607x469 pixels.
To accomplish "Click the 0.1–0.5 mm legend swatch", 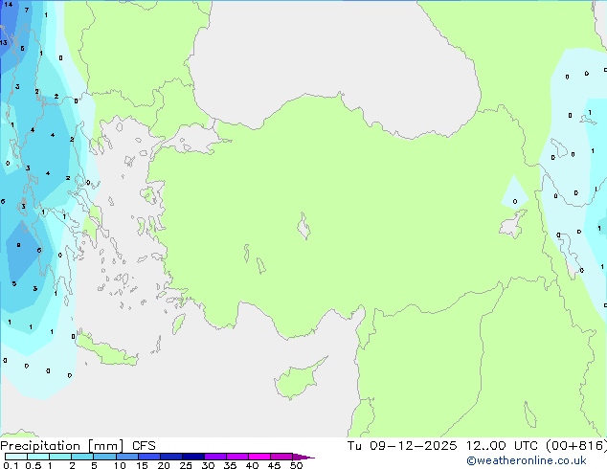I will coord(16,457).
